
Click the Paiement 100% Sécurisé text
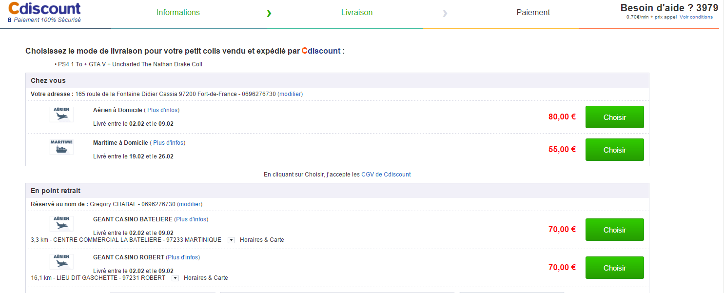point(47,20)
